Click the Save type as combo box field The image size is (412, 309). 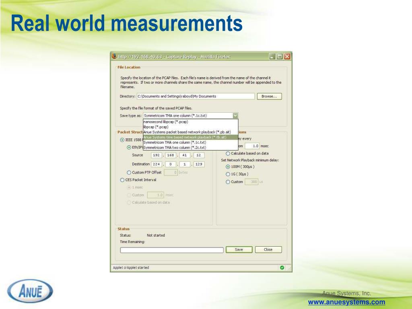point(190,115)
